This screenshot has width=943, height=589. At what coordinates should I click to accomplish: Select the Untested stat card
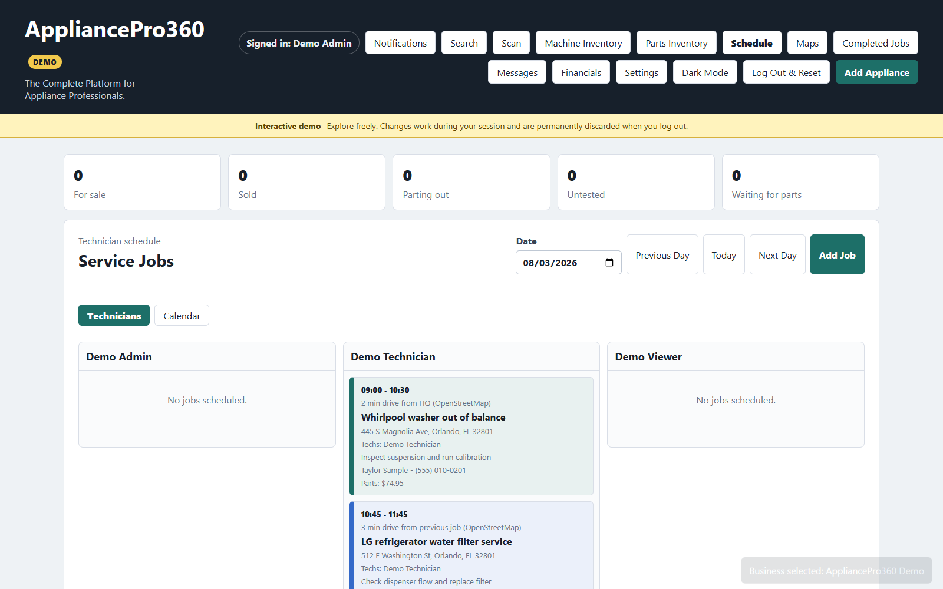click(x=636, y=182)
